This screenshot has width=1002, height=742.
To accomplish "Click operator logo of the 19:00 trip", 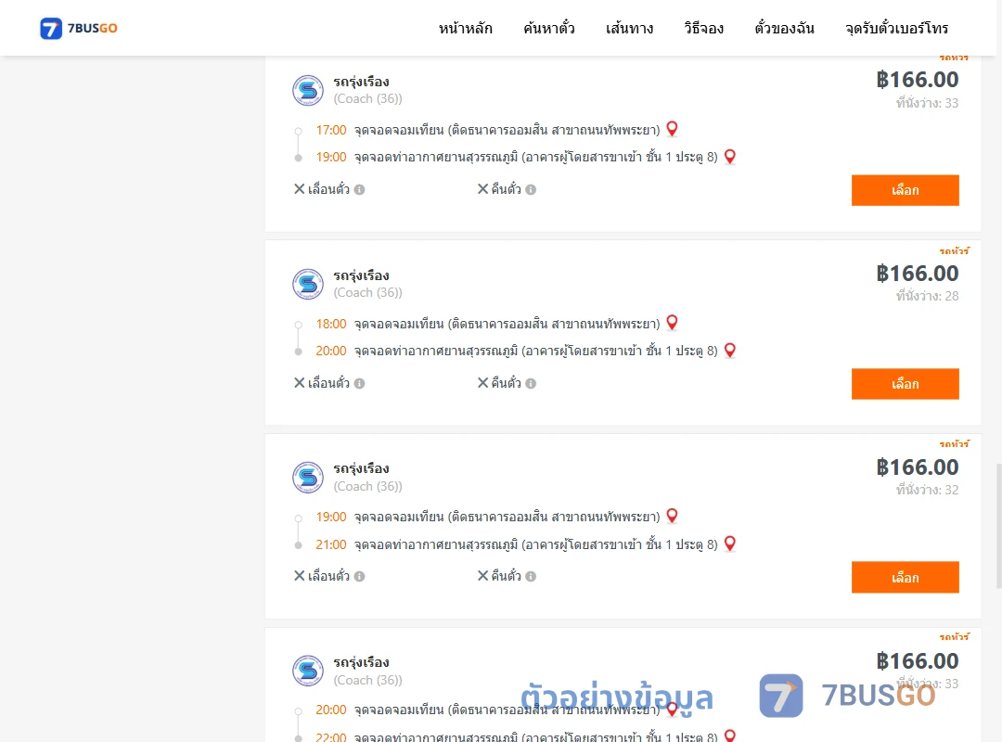I will click(x=308, y=478).
